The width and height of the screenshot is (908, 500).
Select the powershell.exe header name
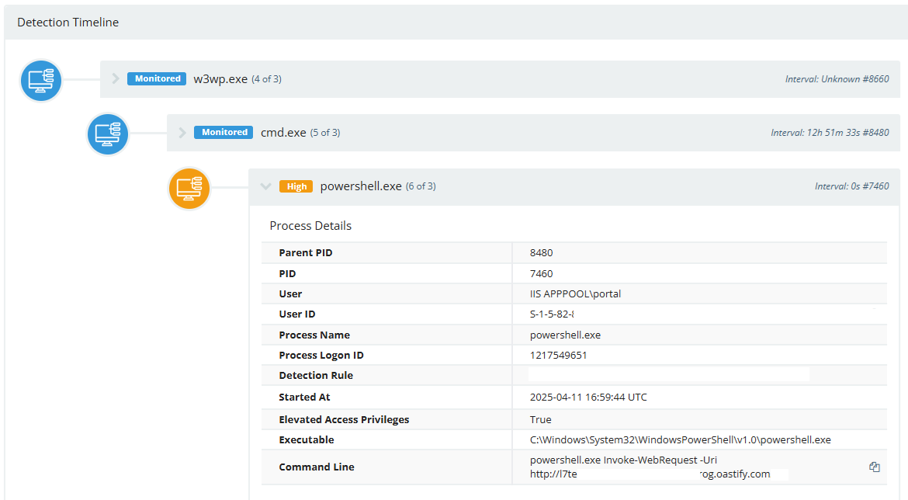[361, 186]
